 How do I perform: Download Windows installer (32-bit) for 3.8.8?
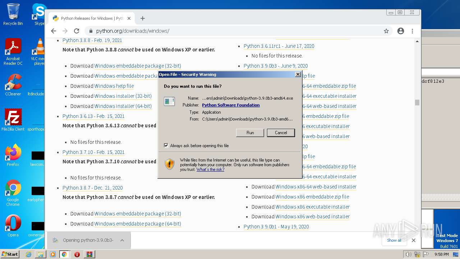tap(123, 96)
